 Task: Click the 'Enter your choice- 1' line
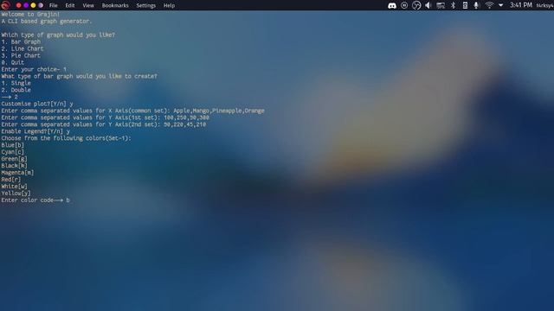(34, 69)
